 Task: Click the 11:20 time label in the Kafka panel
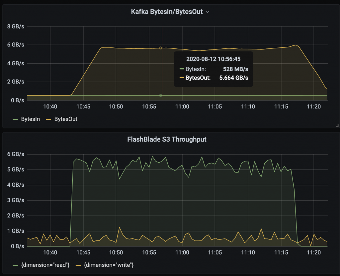[314, 106]
